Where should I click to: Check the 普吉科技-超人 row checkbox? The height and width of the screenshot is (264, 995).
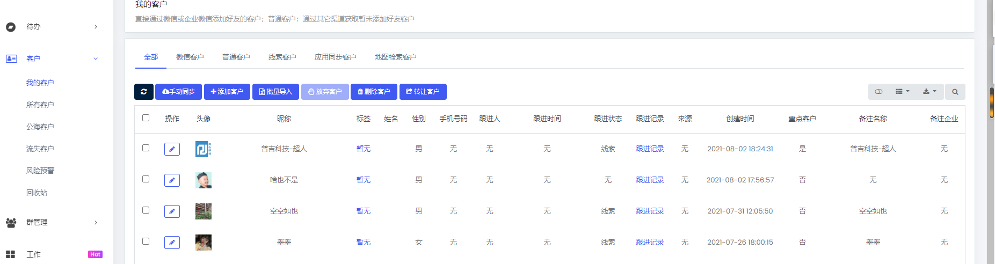click(x=146, y=148)
